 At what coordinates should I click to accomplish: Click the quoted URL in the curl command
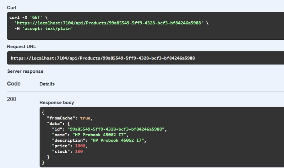click(x=109, y=23)
